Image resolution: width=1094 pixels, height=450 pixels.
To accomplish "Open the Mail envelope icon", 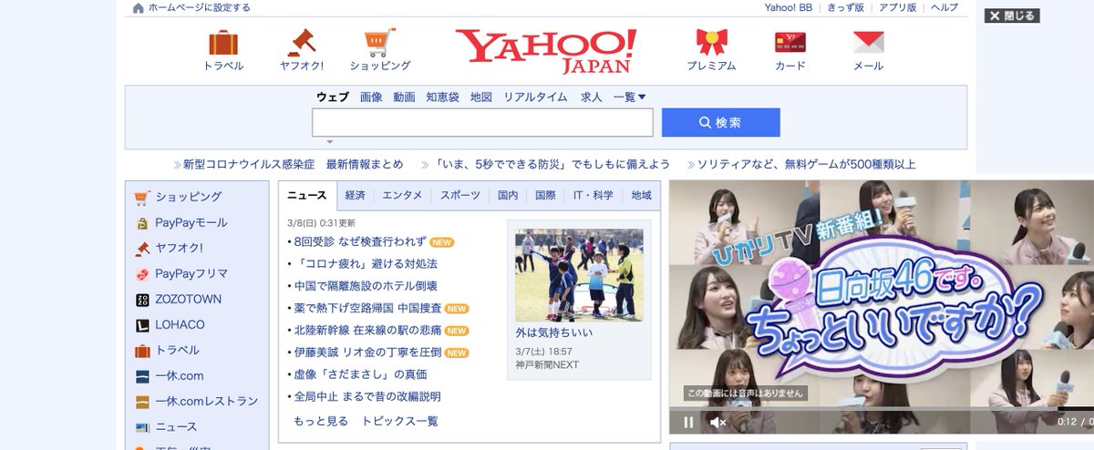I will [x=868, y=43].
